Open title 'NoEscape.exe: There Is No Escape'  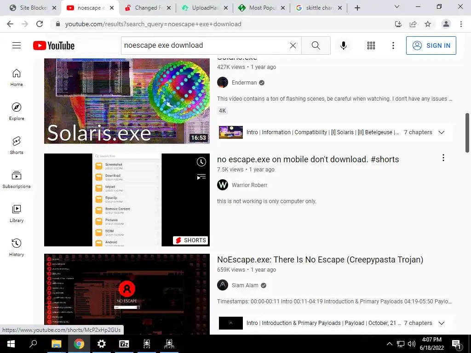320,260
